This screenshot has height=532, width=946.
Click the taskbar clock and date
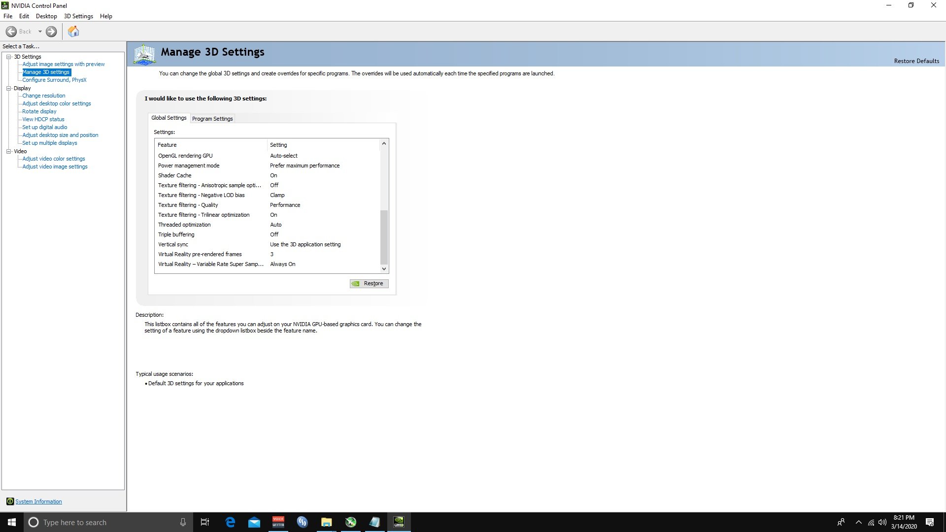pyautogui.click(x=904, y=522)
